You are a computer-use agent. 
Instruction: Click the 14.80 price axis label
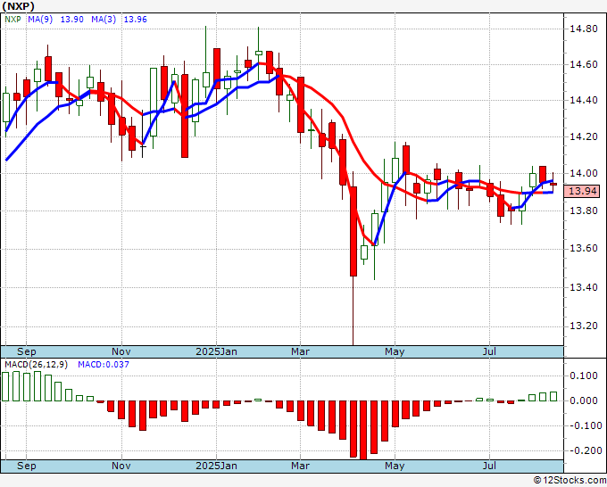583,29
